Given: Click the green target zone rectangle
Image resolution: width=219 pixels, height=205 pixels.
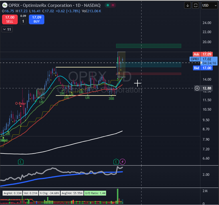Looking at the screenshot, I should pyautogui.click(x=149, y=46).
